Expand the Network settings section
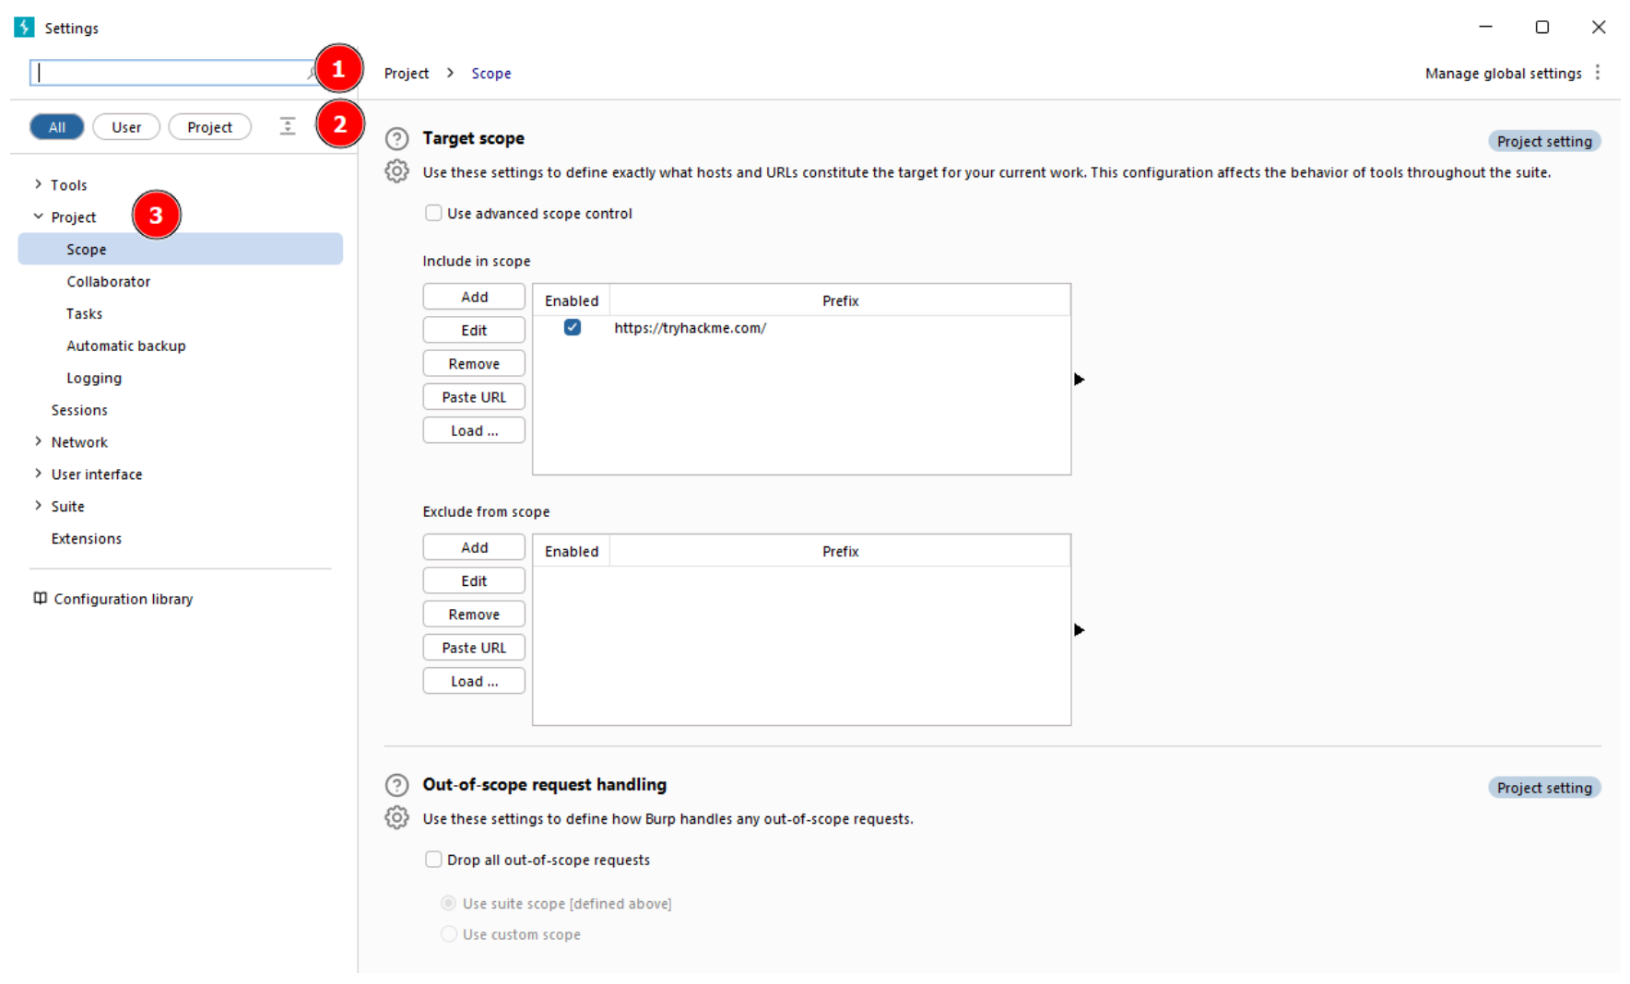 pyautogui.click(x=39, y=442)
